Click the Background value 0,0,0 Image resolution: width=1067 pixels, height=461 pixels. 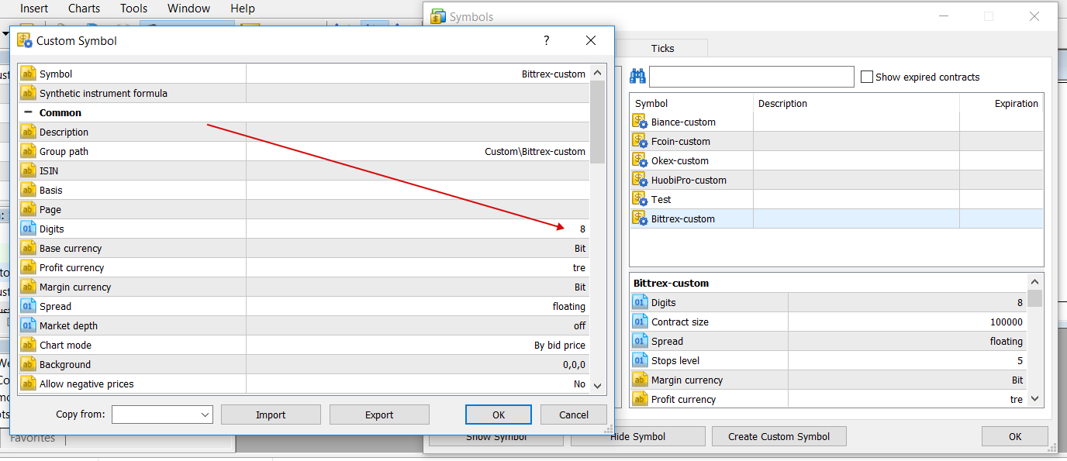point(575,364)
